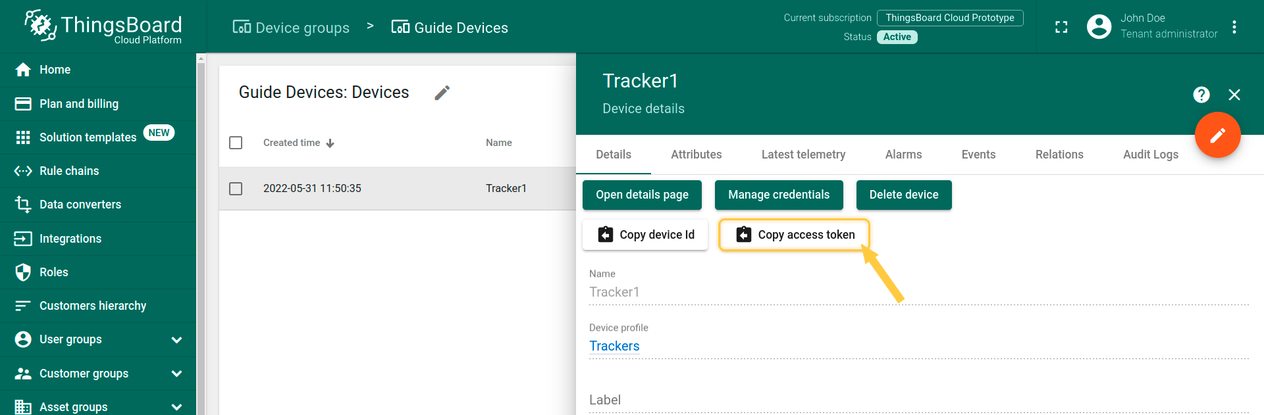The height and width of the screenshot is (415, 1264).
Task: Click Delete device button
Action: [x=904, y=195]
